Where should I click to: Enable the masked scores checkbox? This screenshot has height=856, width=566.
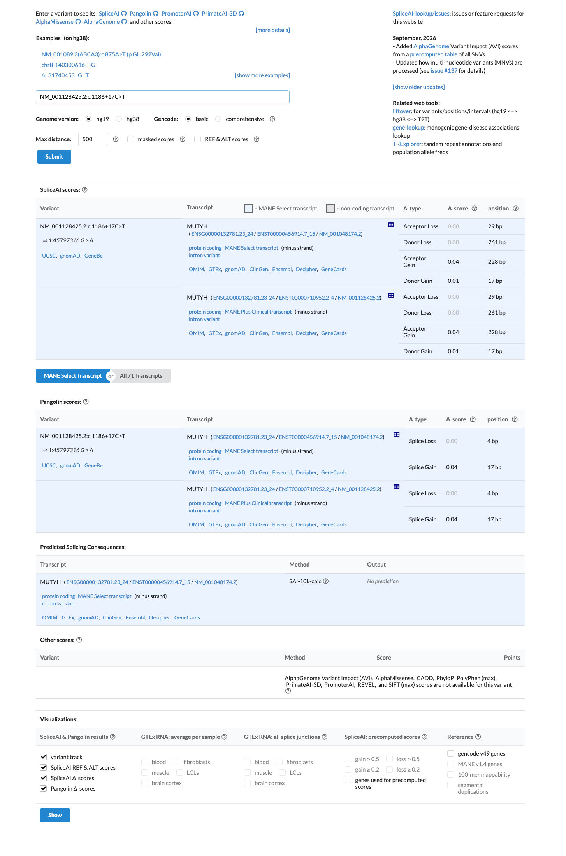point(131,139)
